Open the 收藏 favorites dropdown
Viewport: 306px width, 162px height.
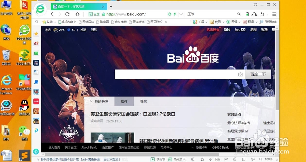(x=49, y=22)
